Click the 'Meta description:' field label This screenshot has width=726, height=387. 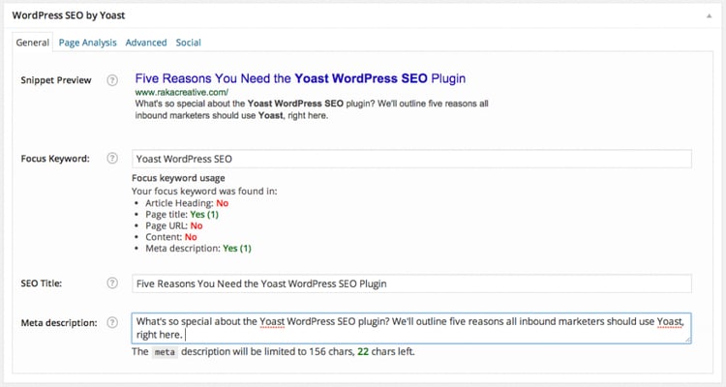click(59, 322)
